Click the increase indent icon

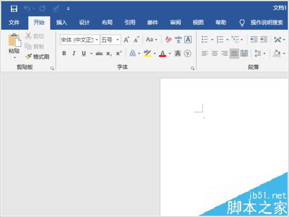(x=264, y=40)
